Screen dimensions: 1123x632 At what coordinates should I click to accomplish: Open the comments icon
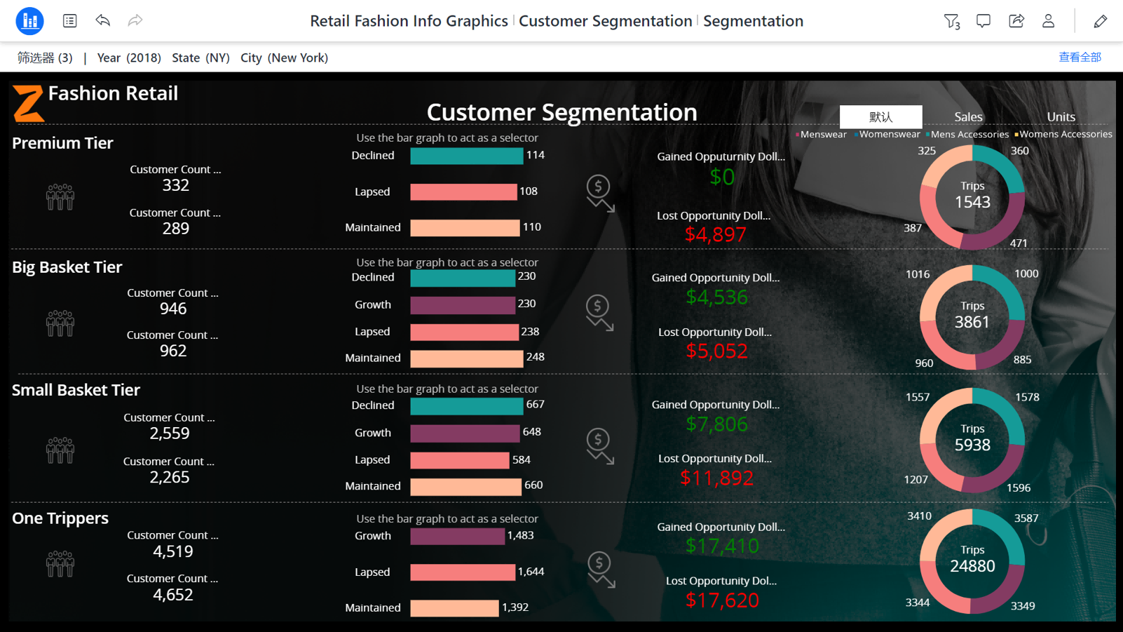pos(984,21)
